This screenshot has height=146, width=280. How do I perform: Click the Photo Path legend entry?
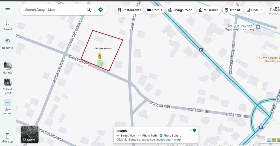point(148,136)
